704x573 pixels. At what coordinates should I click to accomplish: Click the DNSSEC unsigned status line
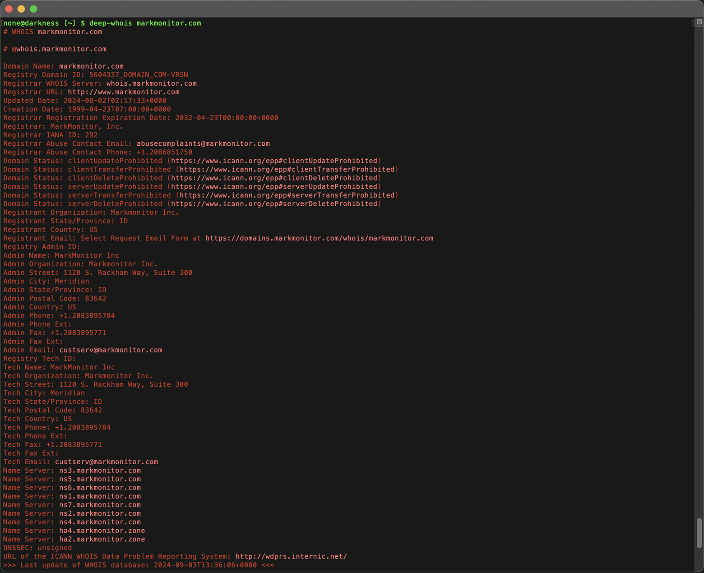37,547
